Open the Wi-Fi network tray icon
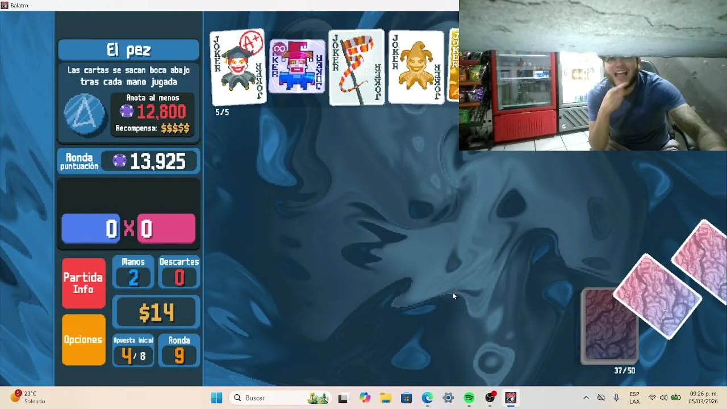727x409 pixels. pos(652,398)
